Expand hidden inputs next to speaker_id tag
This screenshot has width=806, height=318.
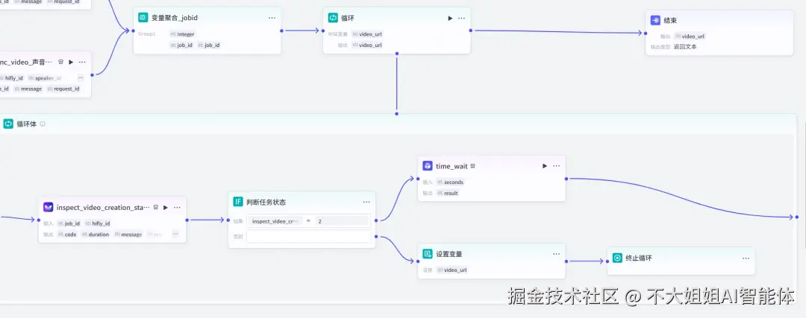click(x=81, y=78)
